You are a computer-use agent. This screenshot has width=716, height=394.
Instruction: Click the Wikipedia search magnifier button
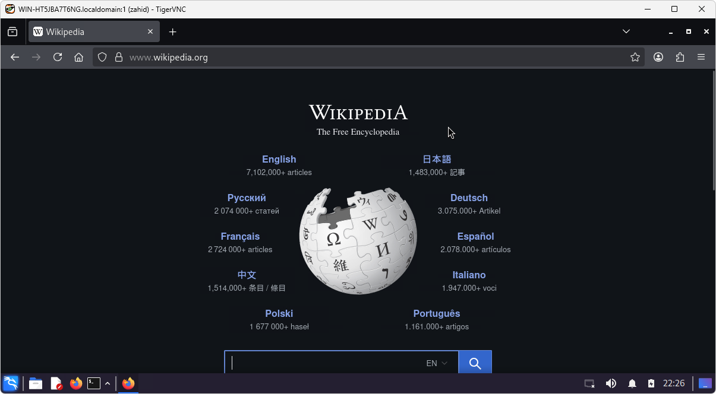pos(474,362)
